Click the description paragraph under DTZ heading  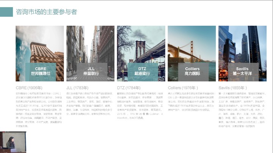click(140, 106)
